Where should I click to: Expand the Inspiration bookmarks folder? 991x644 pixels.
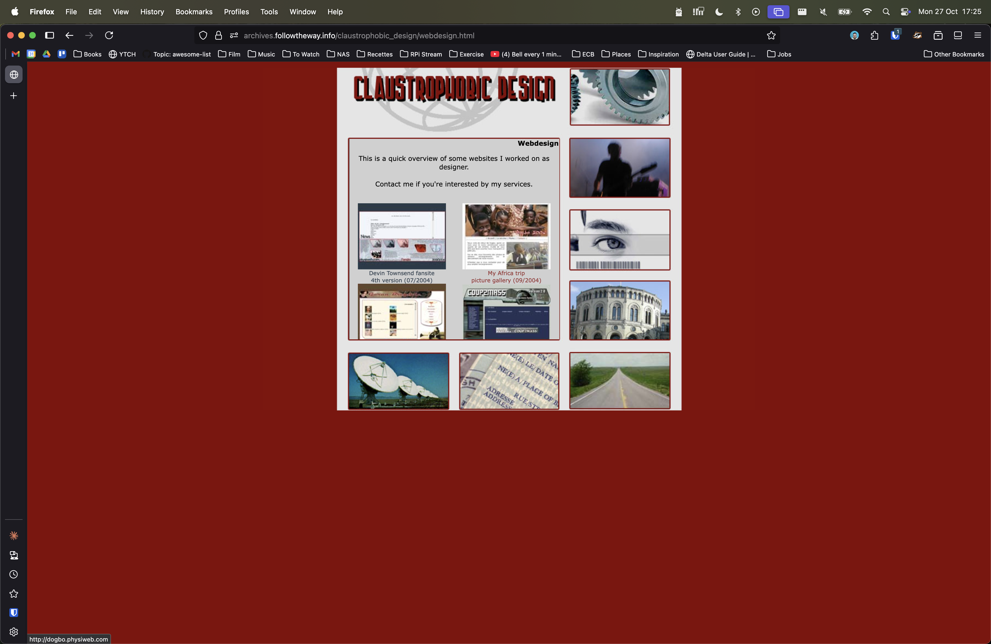point(658,54)
